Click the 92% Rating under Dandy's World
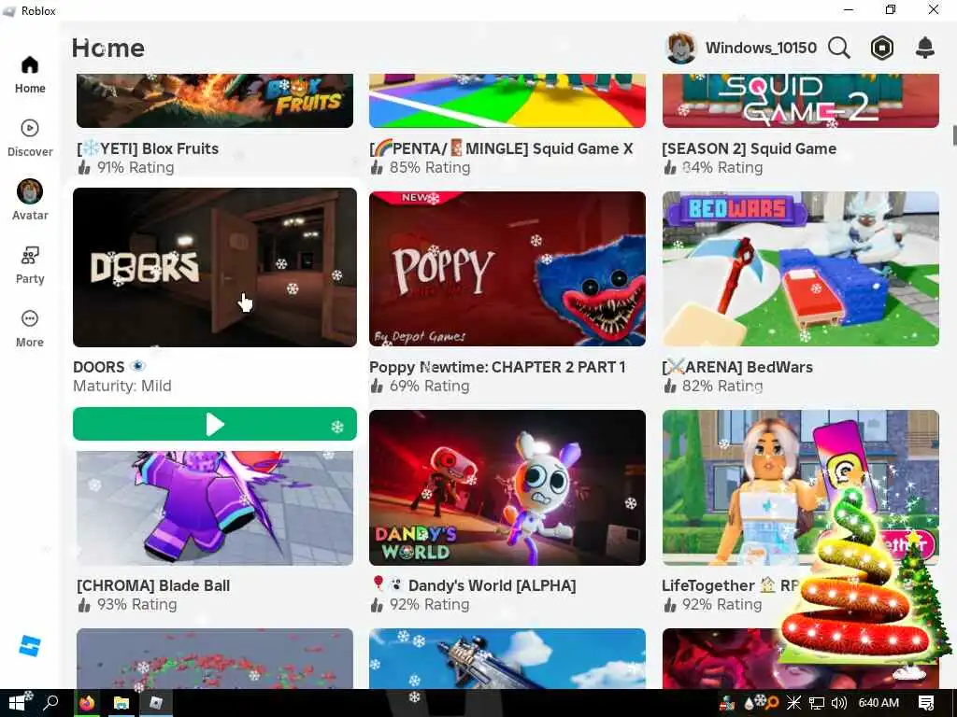The width and height of the screenshot is (957, 717). [x=420, y=605]
